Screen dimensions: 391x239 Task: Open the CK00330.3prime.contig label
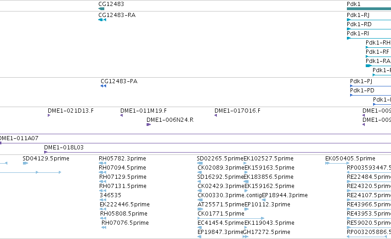tap(230, 195)
